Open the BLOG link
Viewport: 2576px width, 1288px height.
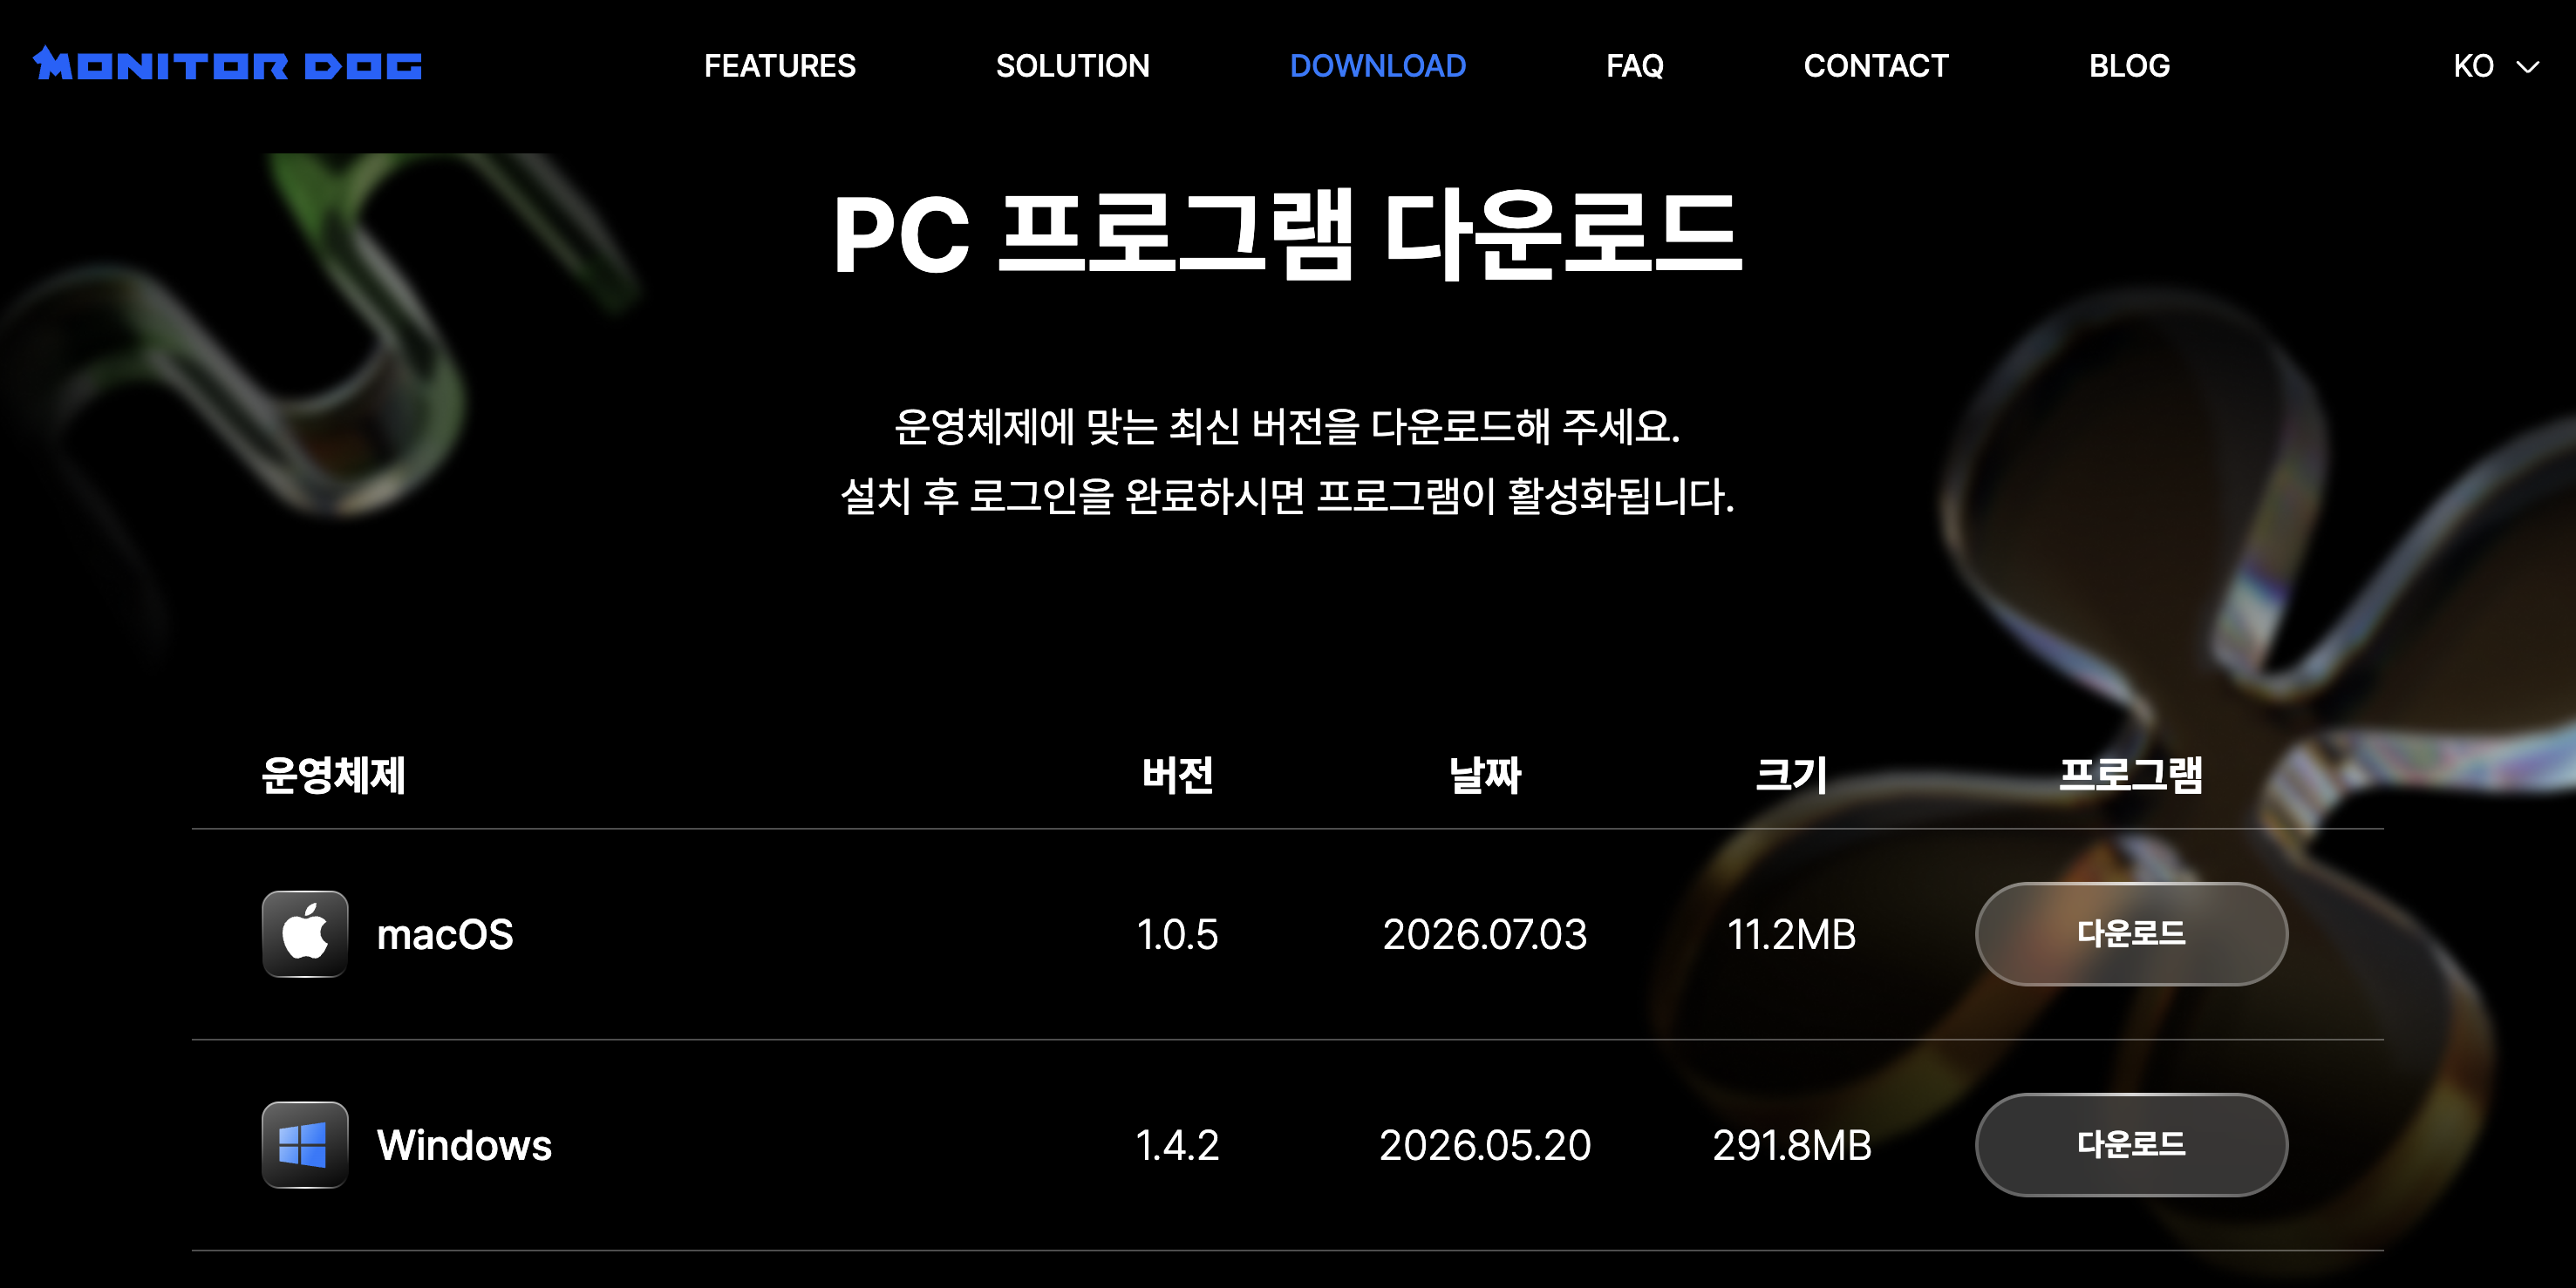2130,66
